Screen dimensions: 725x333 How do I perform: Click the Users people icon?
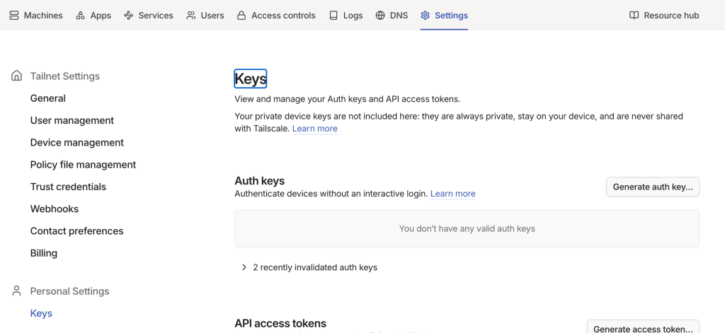[x=191, y=15]
